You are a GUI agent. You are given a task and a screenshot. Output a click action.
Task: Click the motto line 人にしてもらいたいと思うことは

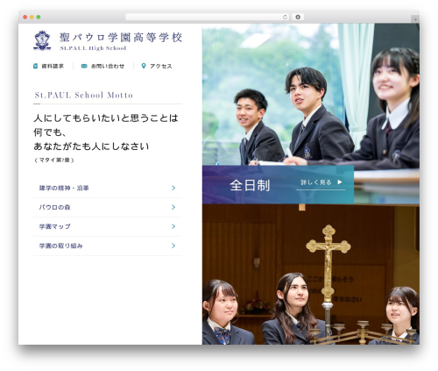coord(106,118)
